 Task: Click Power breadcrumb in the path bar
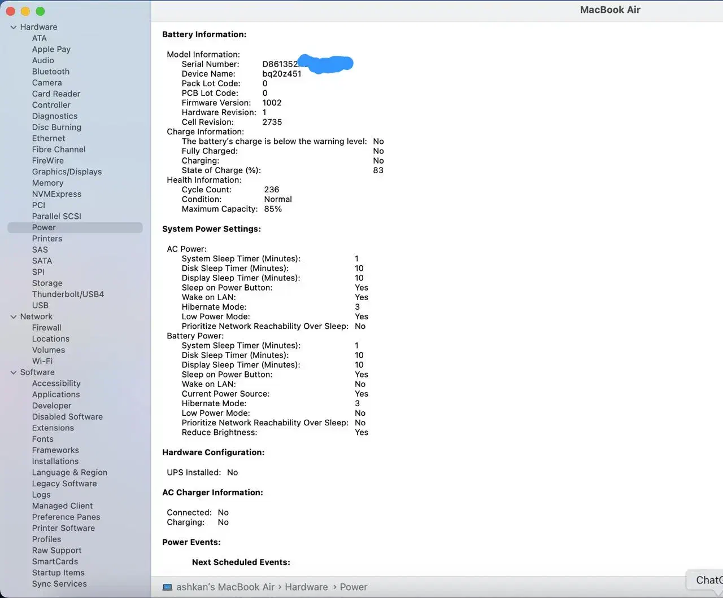[x=354, y=587]
